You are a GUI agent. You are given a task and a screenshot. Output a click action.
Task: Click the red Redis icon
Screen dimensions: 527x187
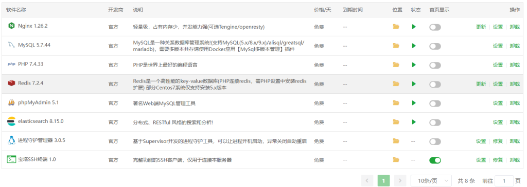(11, 83)
